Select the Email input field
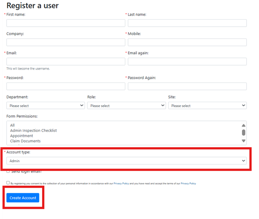The image size is (259, 219). [66, 62]
